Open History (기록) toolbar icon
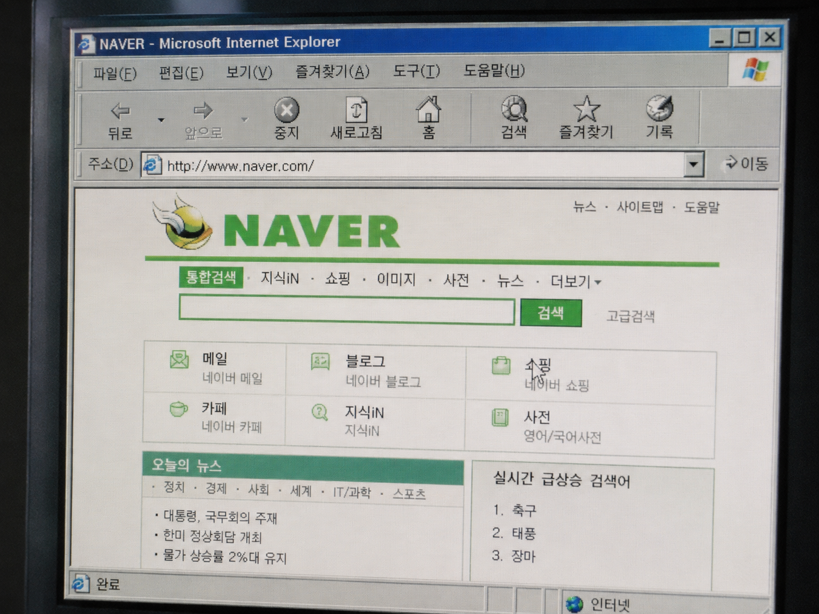 coord(659,107)
